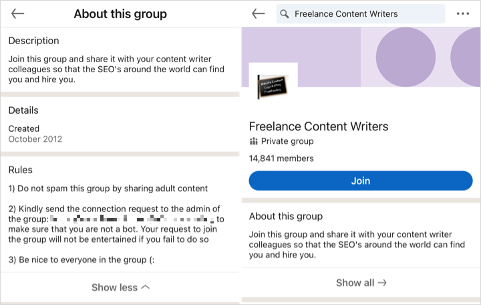Click the magnifying glass search icon
481x305 pixels.
coord(285,14)
